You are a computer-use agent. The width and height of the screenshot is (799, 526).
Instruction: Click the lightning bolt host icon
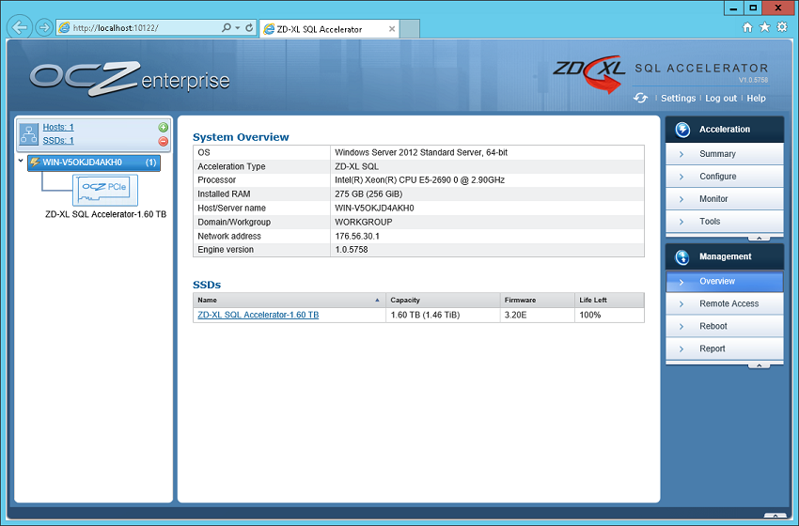tap(35, 162)
